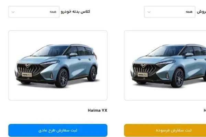This screenshot has width=206, height=137.
Task: Click the Haima VX model title
Action: click(x=98, y=110)
